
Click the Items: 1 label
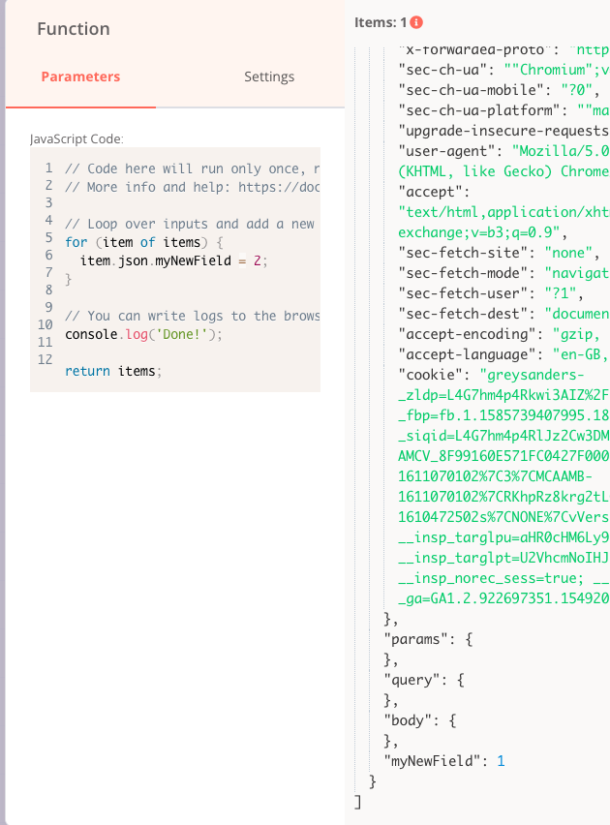[x=381, y=22]
